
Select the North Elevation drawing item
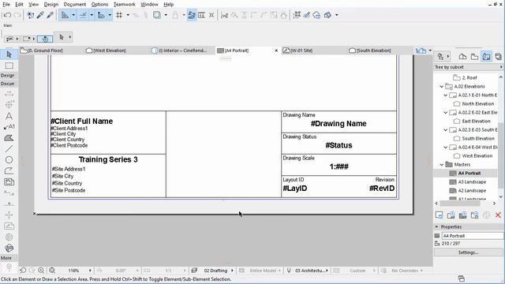pyautogui.click(x=478, y=104)
